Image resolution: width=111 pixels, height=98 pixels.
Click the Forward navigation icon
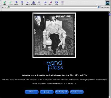coord(10,3)
